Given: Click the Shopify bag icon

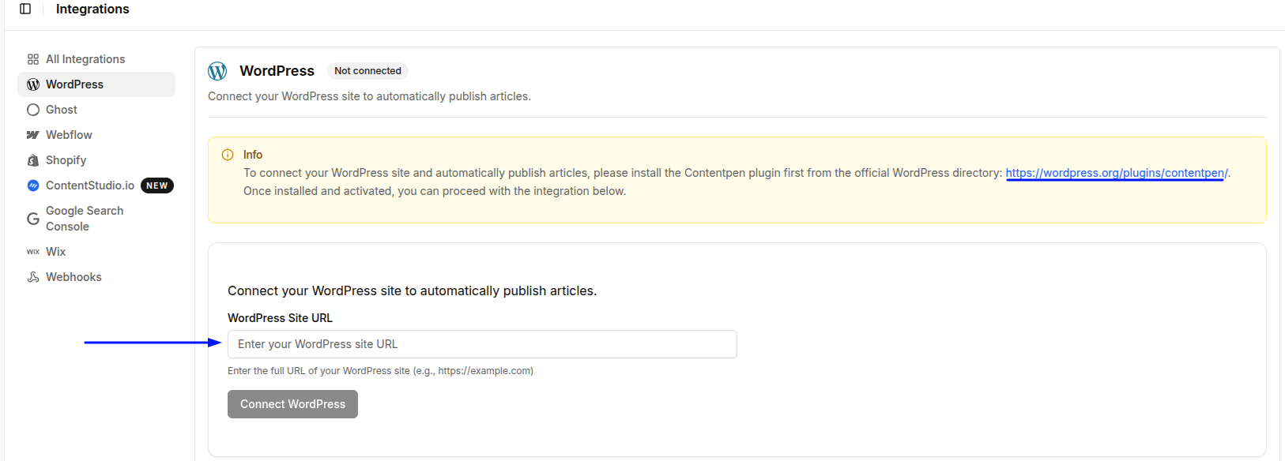Looking at the screenshot, I should pos(33,160).
